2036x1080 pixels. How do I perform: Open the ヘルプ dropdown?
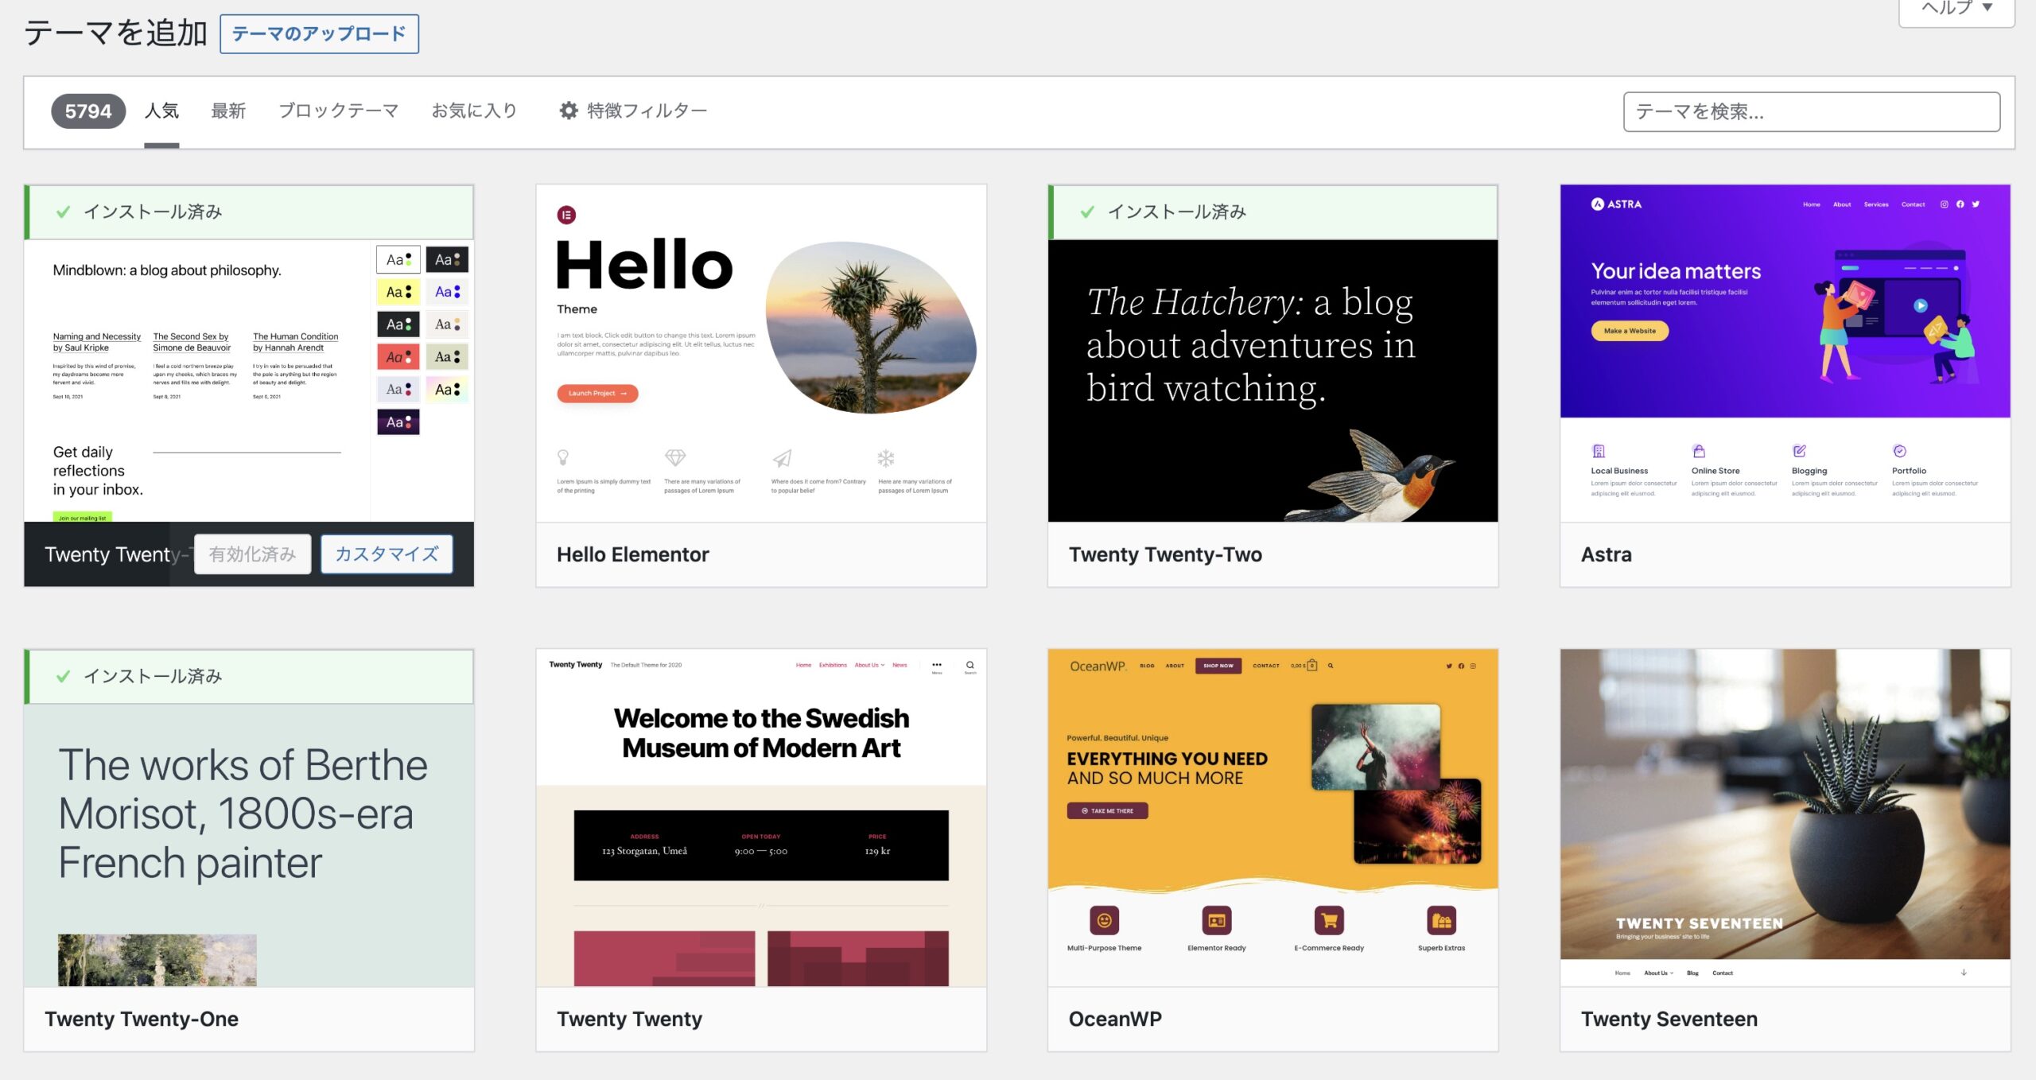click(1956, 8)
